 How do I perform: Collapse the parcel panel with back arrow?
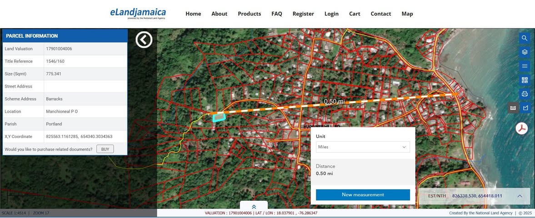[x=144, y=40]
